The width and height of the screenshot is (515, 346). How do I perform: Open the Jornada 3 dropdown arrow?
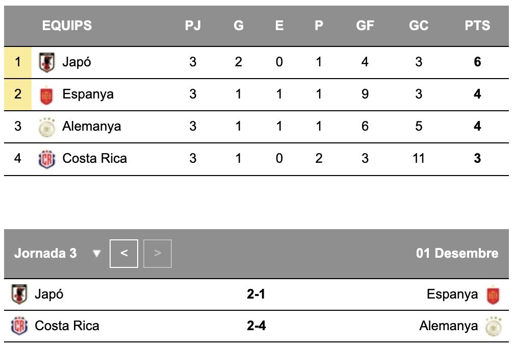click(96, 254)
